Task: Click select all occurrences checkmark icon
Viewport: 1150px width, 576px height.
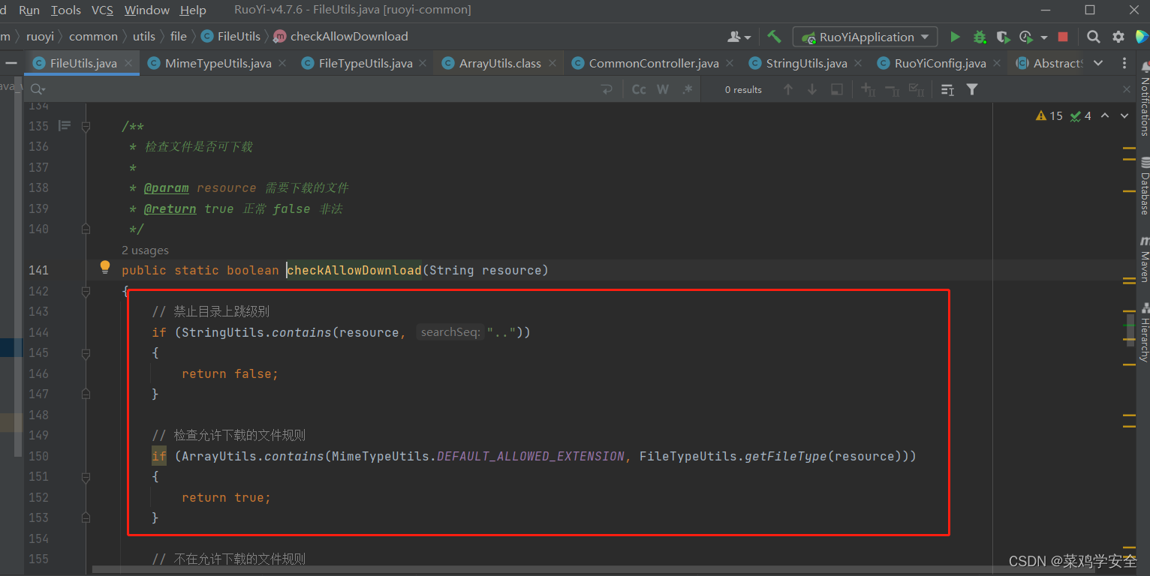Action: [917, 89]
